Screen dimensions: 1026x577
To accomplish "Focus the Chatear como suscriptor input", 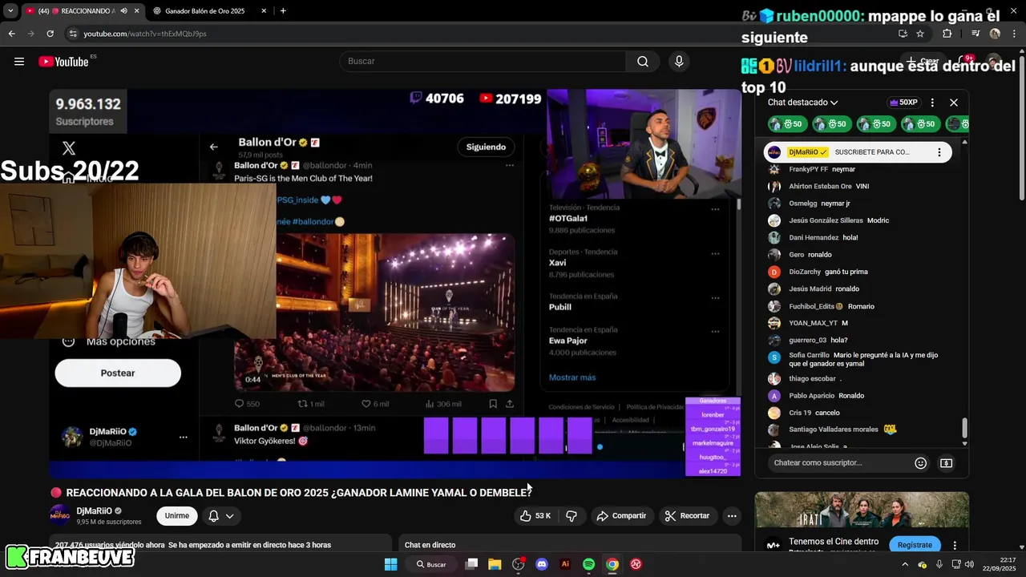I will pyautogui.click(x=840, y=463).
